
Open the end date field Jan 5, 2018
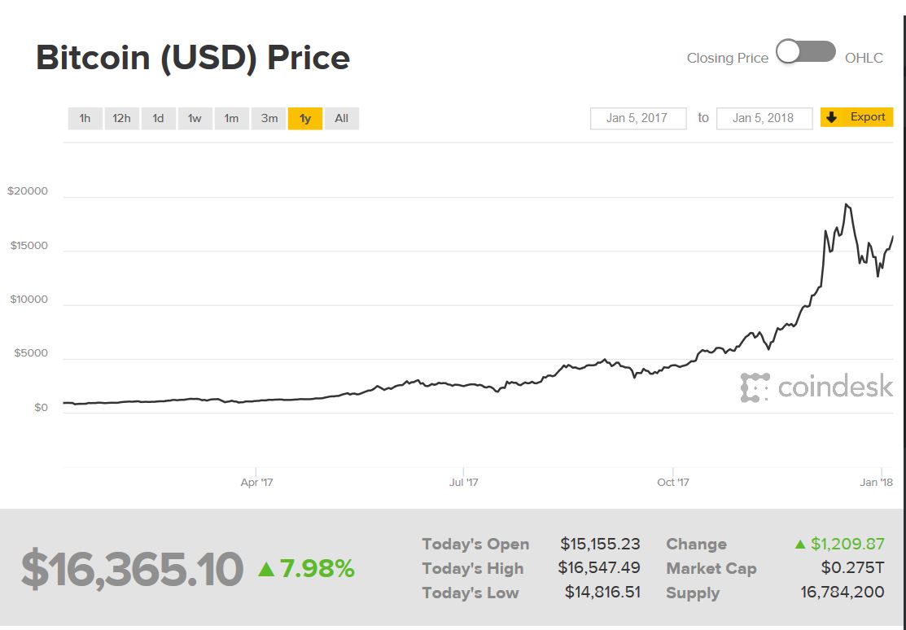click(764, 118)
